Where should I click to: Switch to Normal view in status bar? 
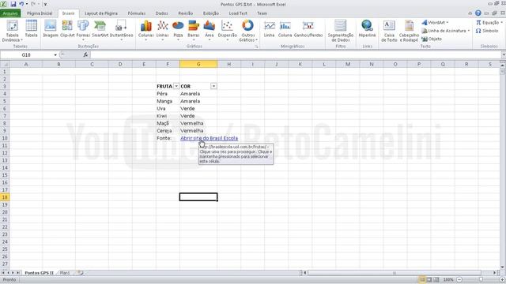(421, 279)
